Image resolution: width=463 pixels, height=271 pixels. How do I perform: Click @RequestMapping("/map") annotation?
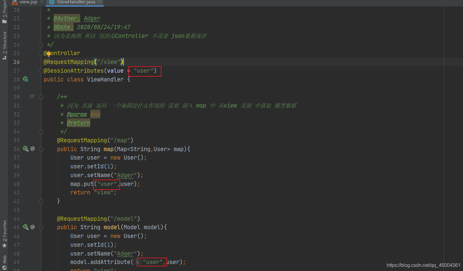point(95,140)
